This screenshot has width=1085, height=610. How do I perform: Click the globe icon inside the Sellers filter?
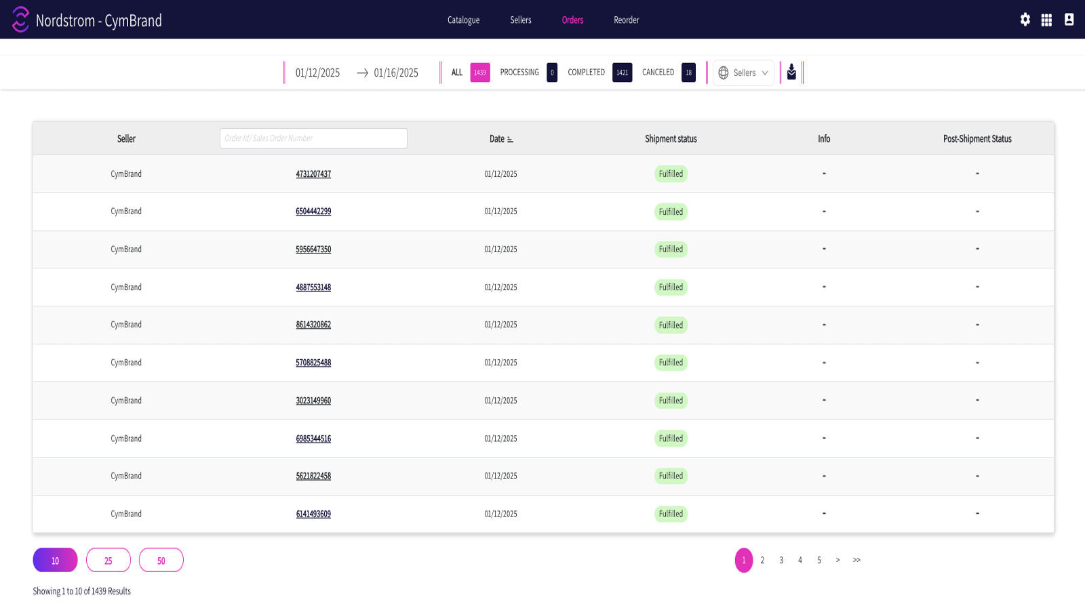tap(723, 73)
